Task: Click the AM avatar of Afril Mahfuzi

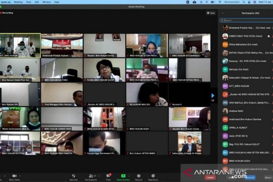Action: tap(225, 103)
